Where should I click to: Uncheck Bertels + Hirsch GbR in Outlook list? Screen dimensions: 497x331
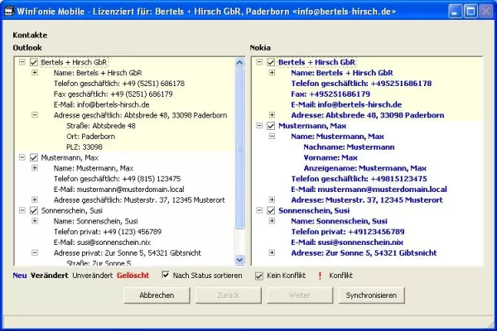tap(33, 62)
